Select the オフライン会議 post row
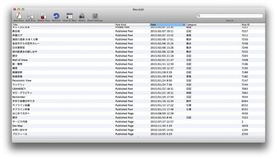This screenshot has width=277, height=159. click(x=138, y=105)
